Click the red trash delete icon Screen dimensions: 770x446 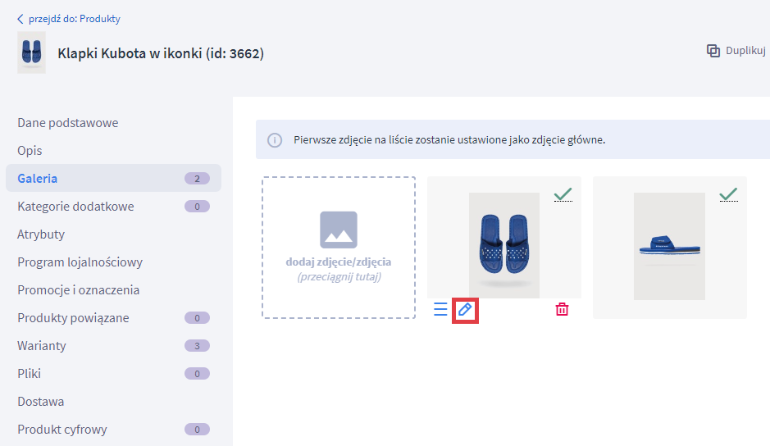(562, 309)
